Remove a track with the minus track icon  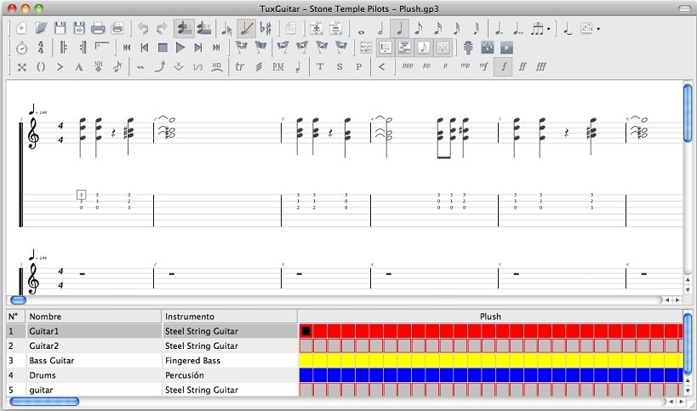(335, 28)
